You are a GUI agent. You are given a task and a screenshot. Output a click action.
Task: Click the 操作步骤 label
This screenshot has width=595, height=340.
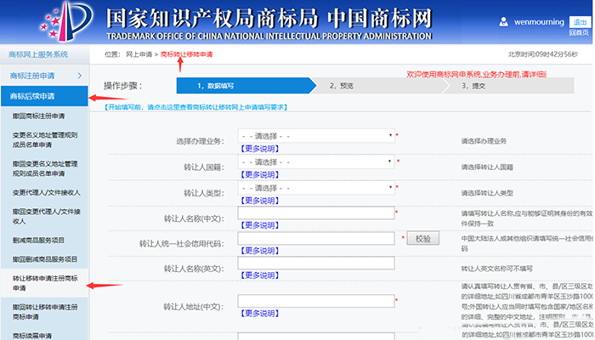click(123, 86)
